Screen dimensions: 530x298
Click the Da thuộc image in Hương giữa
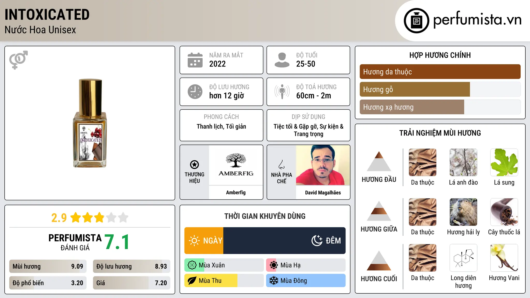[x=423, y=212]
